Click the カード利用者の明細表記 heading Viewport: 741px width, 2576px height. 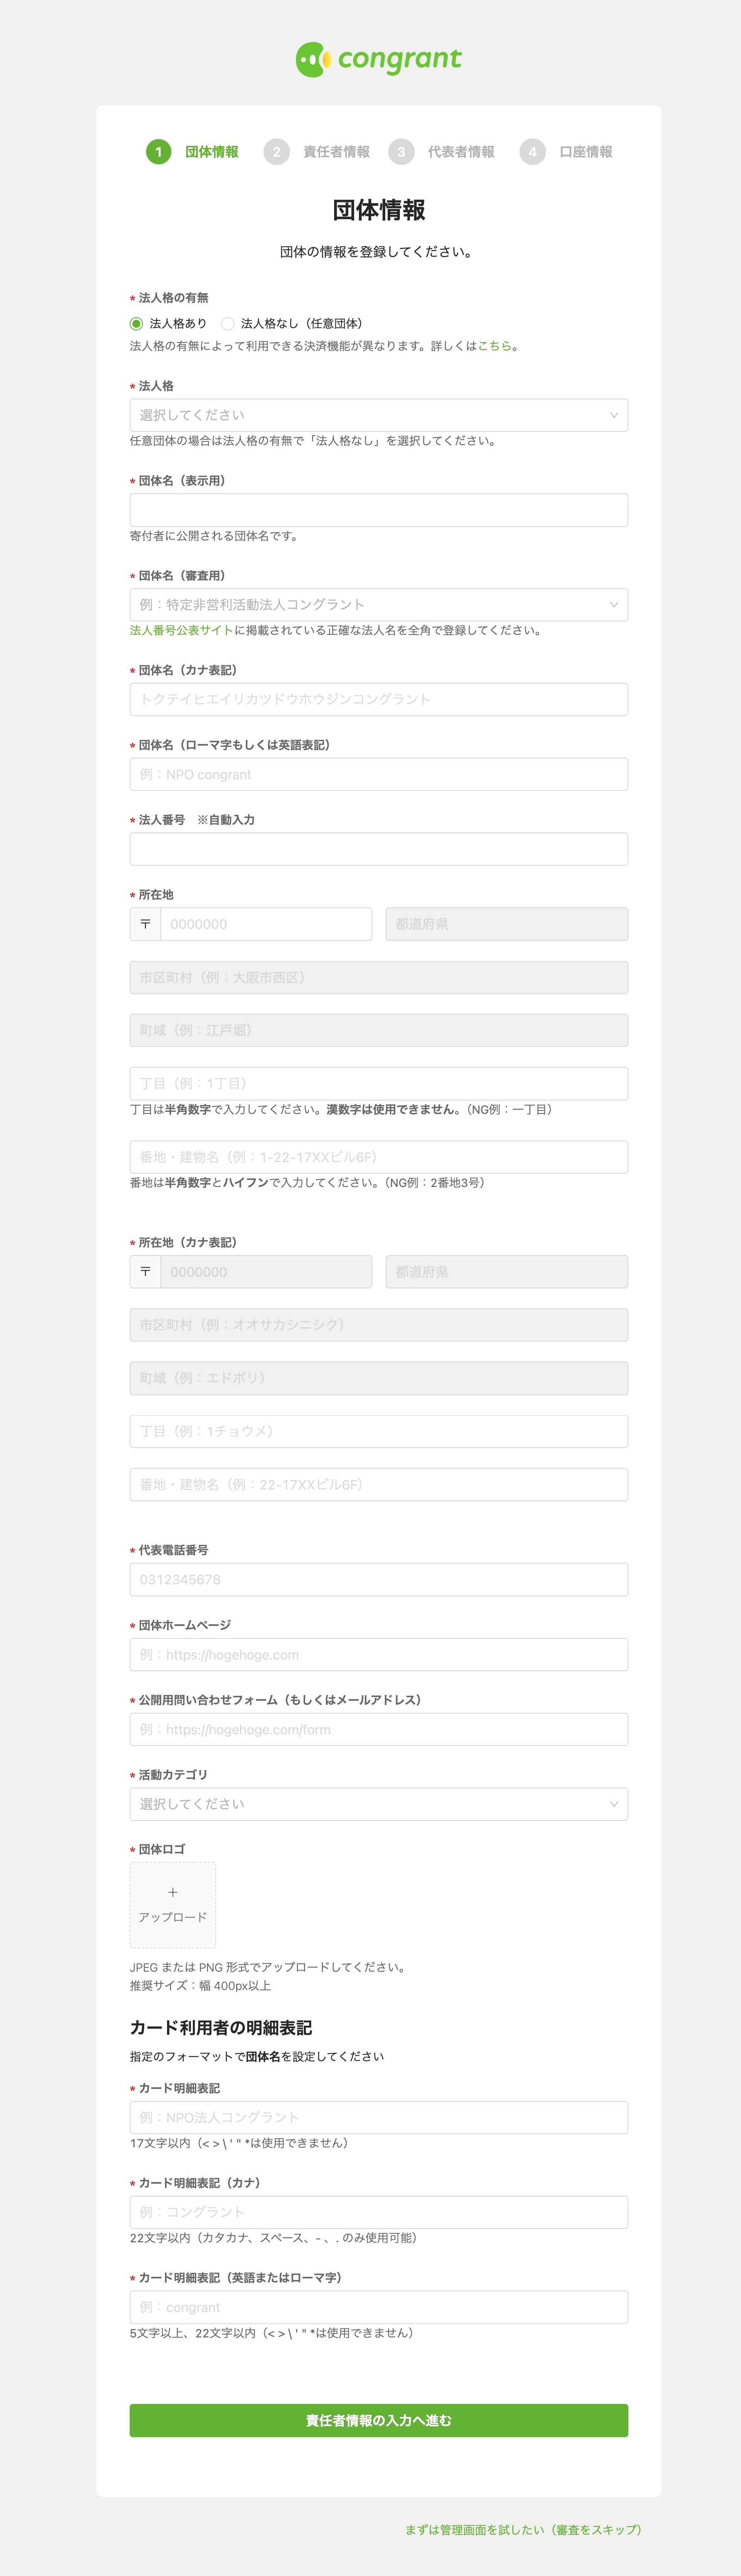pyautogui.click(x=221, y=2028)
